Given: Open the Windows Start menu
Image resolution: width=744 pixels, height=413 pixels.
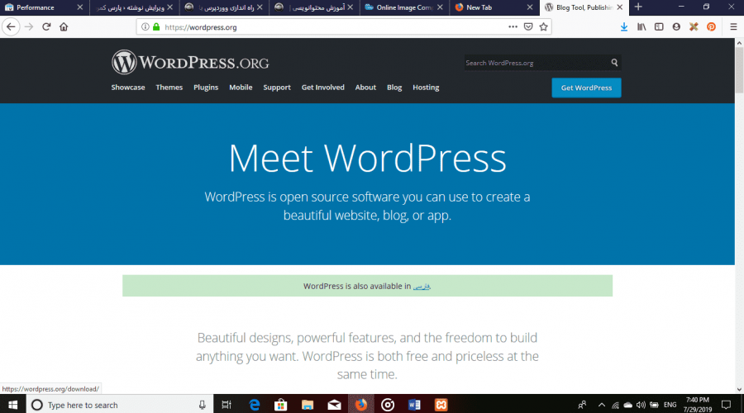Looking at the screenshot, I should tap(12, 405).
